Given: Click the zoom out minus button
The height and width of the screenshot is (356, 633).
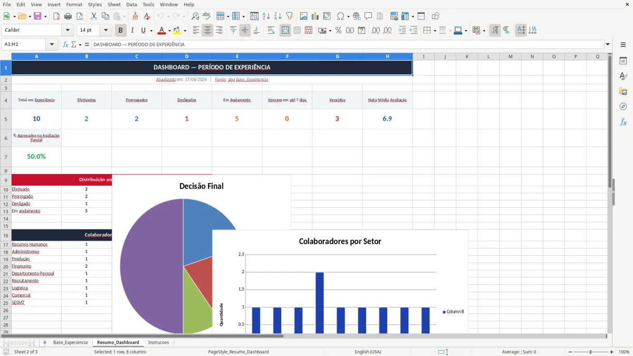Looking at the screenshot, I should 570,352.
